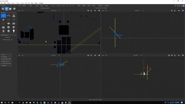Choose the Ellipse creation tool
Viewport: 185px width, 104px height.
(3, 23)
